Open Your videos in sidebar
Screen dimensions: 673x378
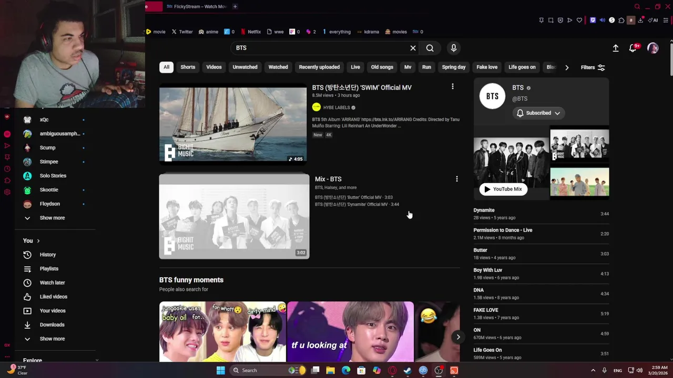tap(53, 311)
